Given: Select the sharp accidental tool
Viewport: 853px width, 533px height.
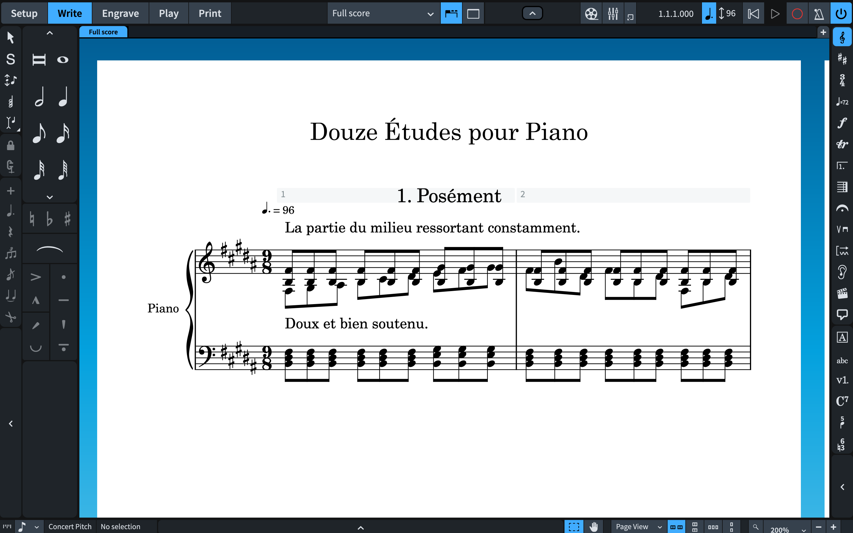Looking at the screenshot, I should 67,220.
